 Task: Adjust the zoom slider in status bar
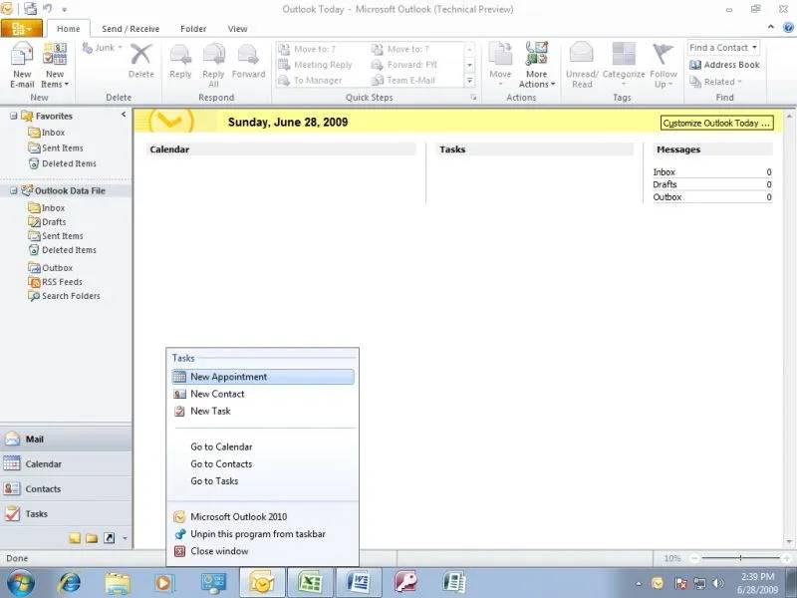tap(739, 558)
